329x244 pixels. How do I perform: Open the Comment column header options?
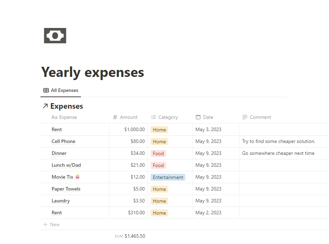pyautogui.click(x=260, y=117)
